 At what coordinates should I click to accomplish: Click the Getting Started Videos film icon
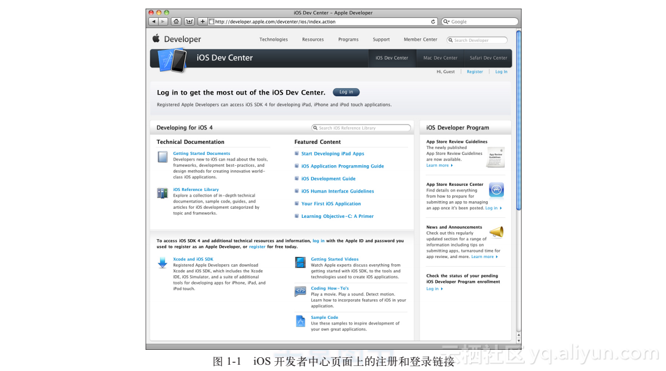(300, 263)
